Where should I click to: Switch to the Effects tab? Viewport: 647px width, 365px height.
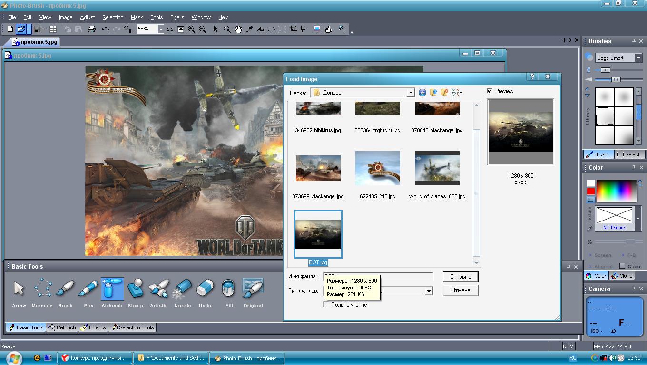click(93, 327)
